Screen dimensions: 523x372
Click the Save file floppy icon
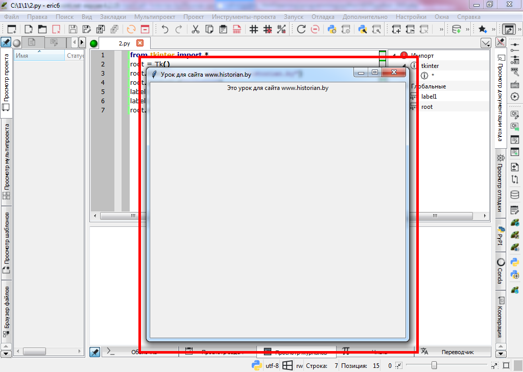pyautogui.click(x=73, y=29)
